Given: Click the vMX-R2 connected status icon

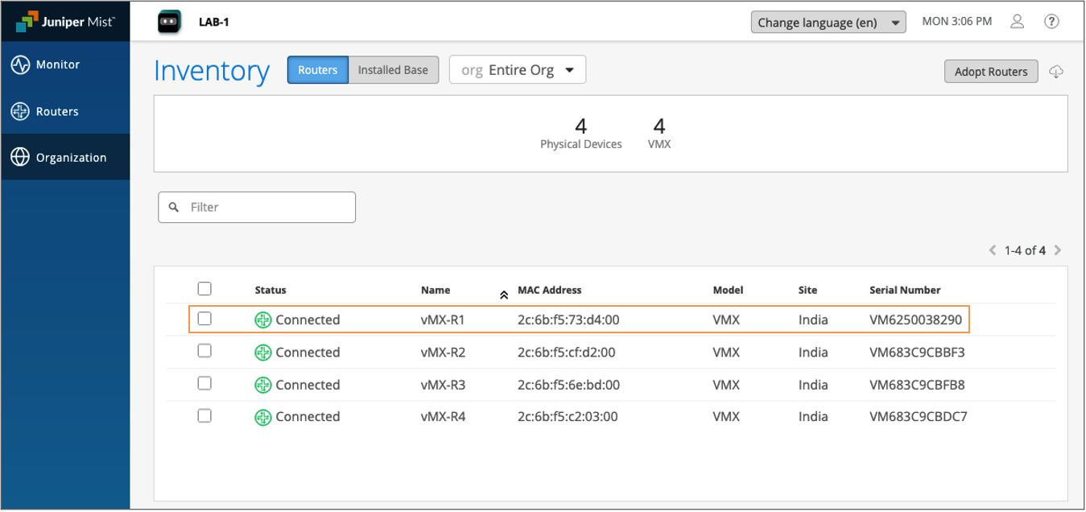Looking at the screenshot, I should pyautogui.click(x=262, y=353).
